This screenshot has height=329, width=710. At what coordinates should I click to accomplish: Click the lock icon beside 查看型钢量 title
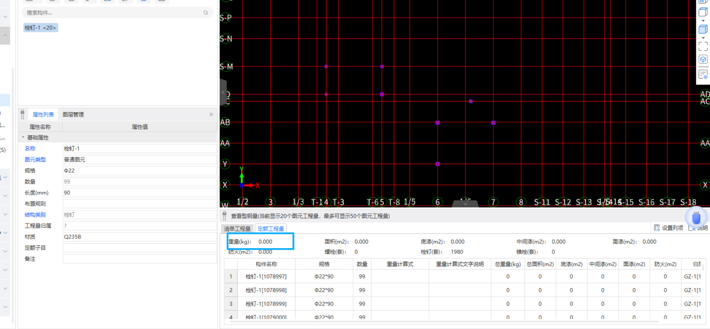pos(224,214)
